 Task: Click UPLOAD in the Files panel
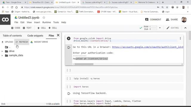coord(7,42)
